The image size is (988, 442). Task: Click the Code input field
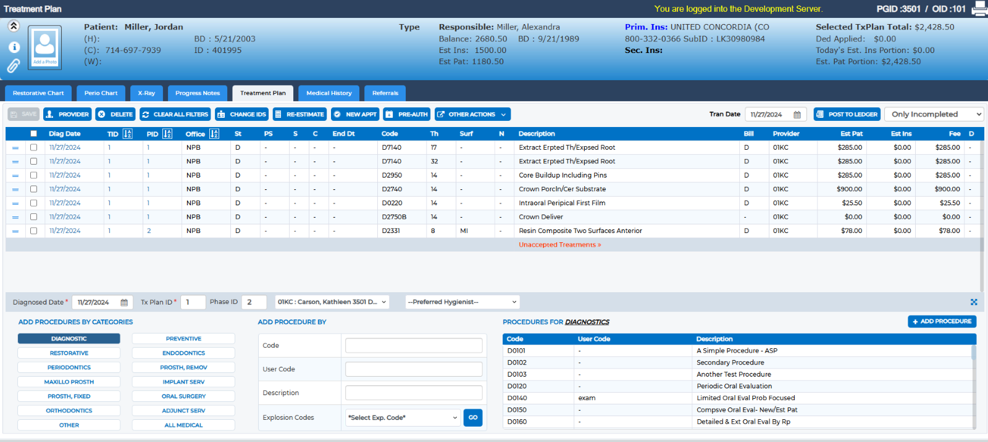tap(414, 345)
